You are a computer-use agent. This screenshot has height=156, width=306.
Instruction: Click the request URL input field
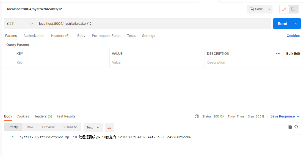(x=153, y=24)
